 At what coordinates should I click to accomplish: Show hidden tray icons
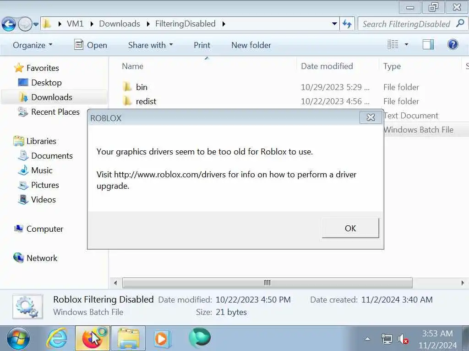coord(367,339)
